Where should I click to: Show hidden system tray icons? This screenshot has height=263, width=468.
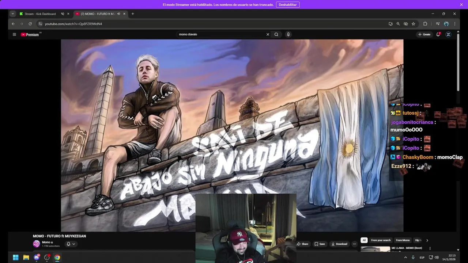coord(405,258)
